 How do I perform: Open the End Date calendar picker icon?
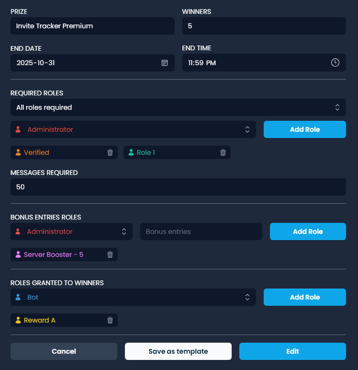click(165, 63)
